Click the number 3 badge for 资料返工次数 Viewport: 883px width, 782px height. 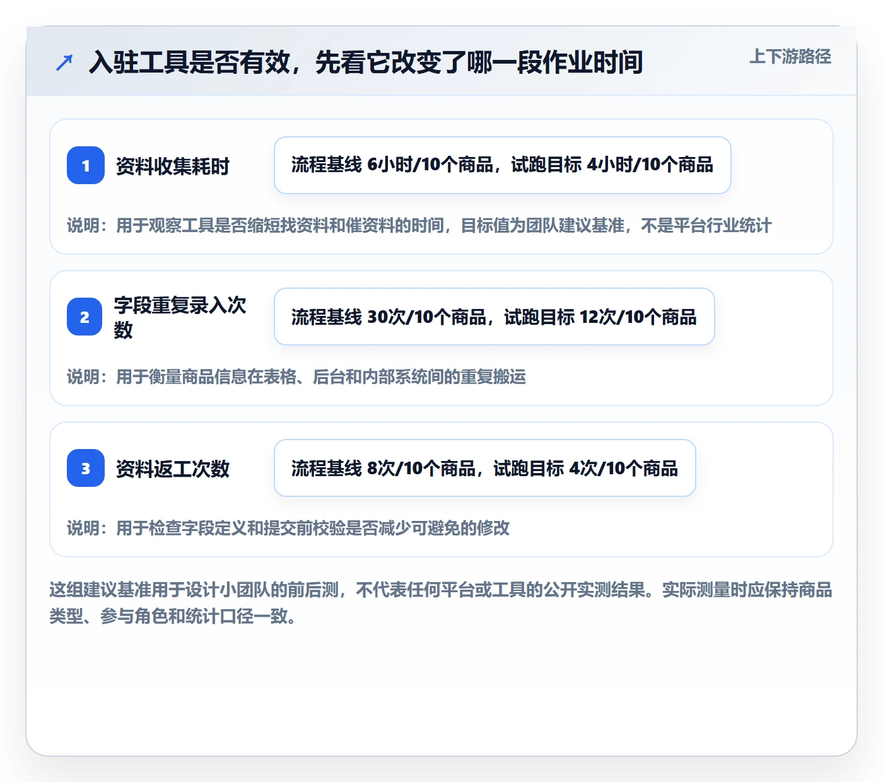coord(86,468)
